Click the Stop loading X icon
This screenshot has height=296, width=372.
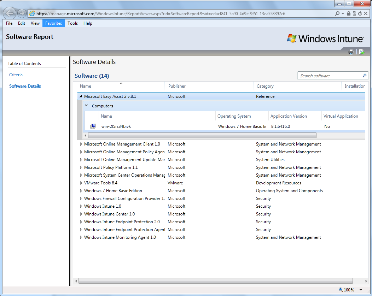click(x=366, y=14)
